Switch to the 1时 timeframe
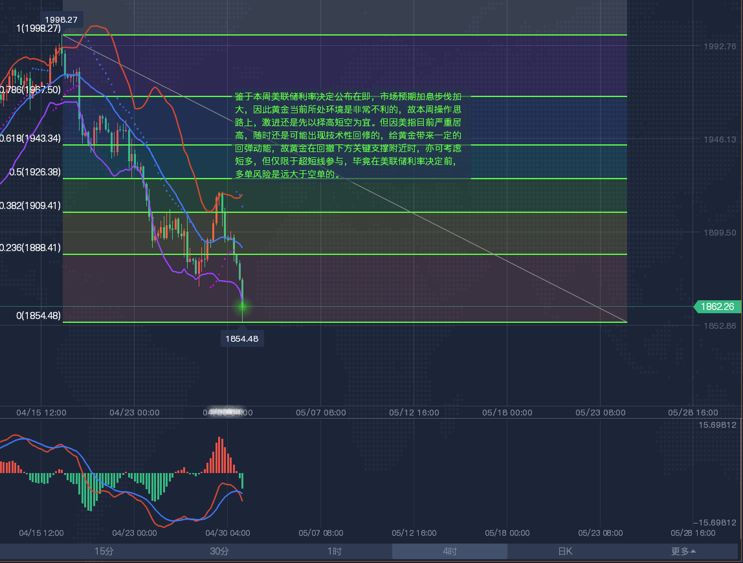 pyautogui.click(x=335, y=551)
